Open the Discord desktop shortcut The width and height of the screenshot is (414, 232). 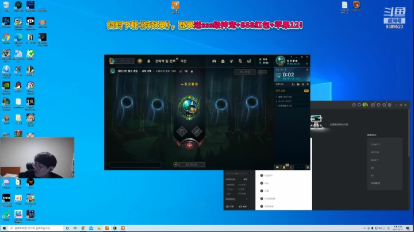(6, 184)
